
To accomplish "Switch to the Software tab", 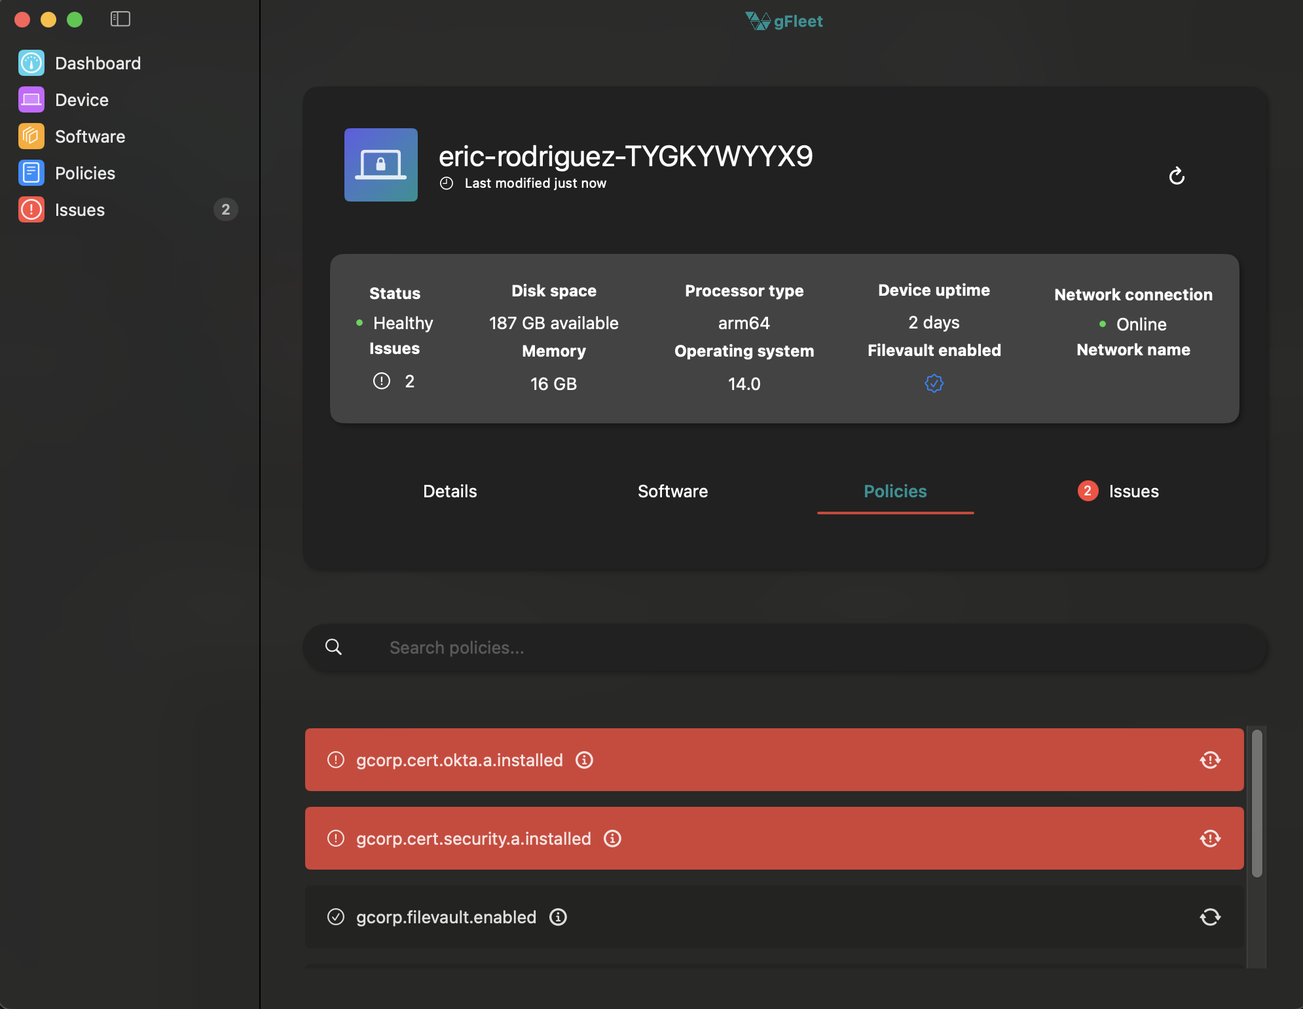I will coord(672,491).
